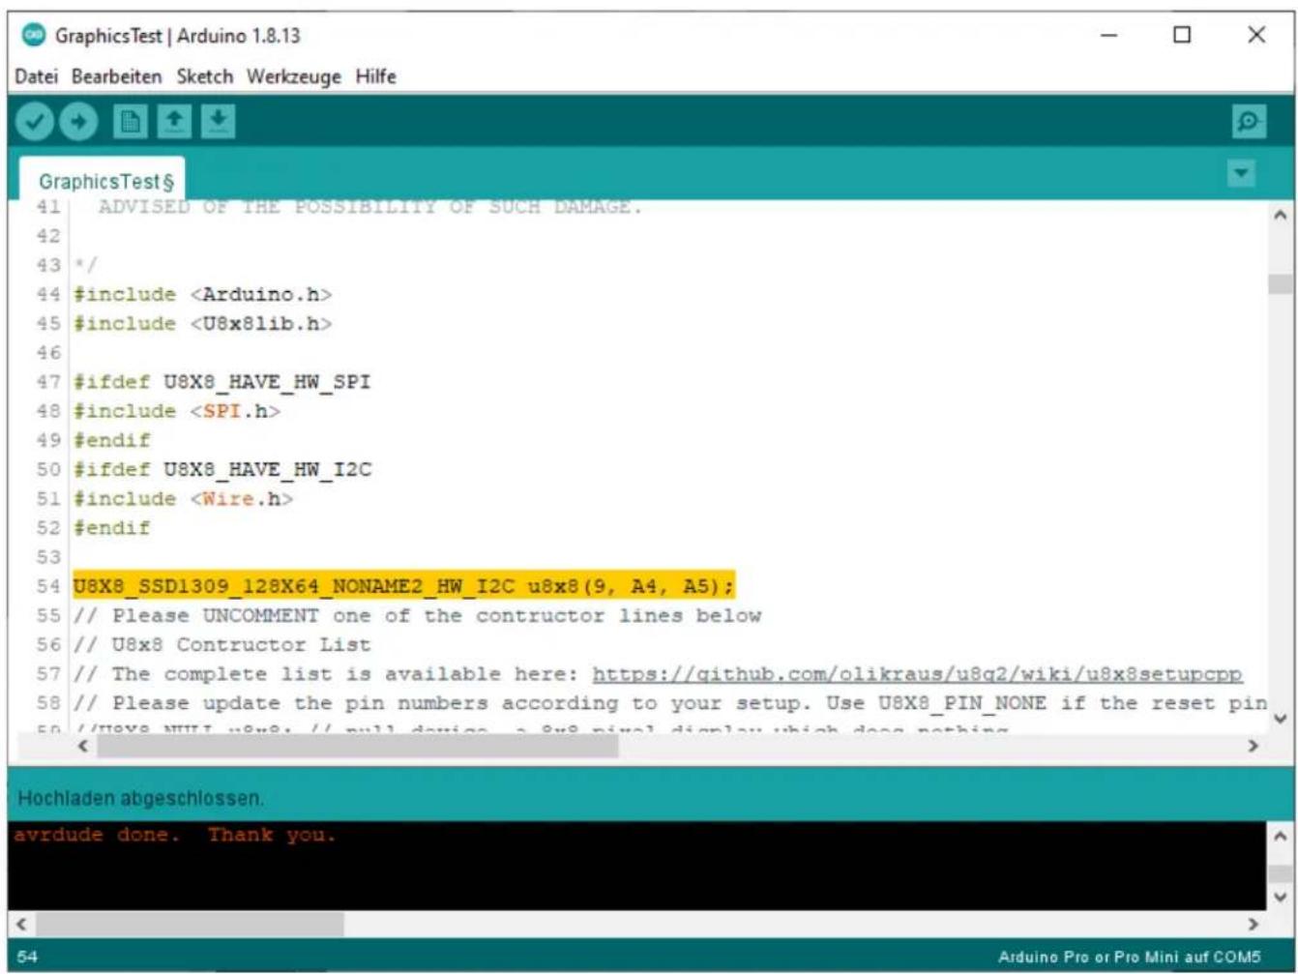Open the Werkzeuge menu
This screenshot has height=974, width=1298.
pos(294,76)
